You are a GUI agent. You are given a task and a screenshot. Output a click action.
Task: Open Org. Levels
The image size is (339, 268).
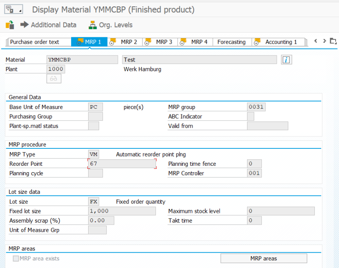[x=111, y=25]
